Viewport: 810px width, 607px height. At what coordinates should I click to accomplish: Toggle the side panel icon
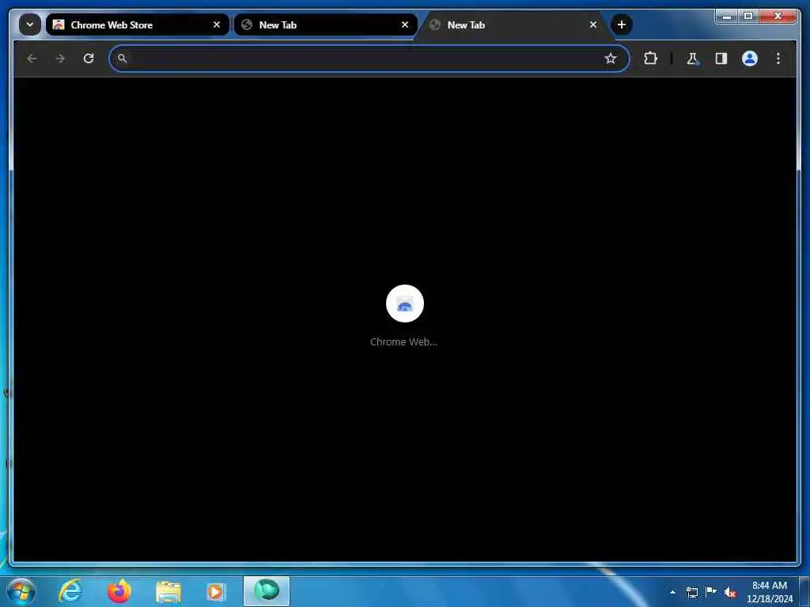click(x=721, y=58)
